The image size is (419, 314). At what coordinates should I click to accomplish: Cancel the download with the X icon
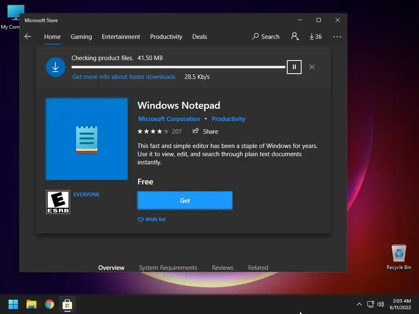point(312,67)
